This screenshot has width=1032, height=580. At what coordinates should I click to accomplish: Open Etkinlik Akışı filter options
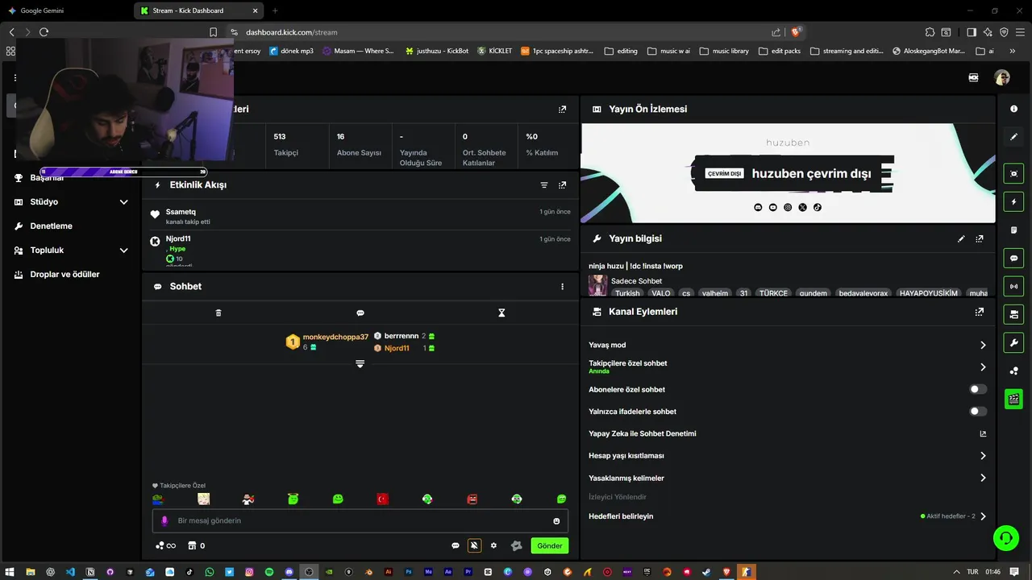pos(544,184)
